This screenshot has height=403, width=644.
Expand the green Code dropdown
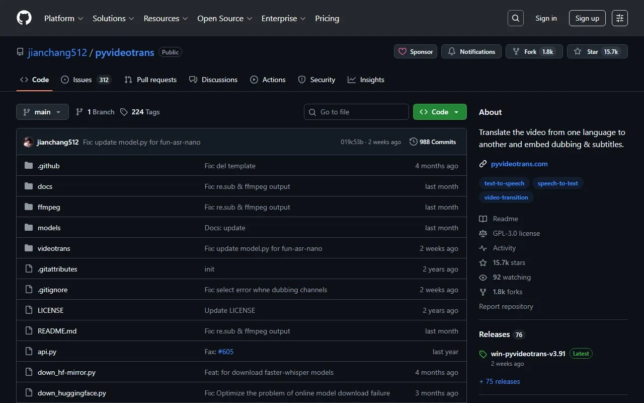pyautogui.click(x=440, y=112)
